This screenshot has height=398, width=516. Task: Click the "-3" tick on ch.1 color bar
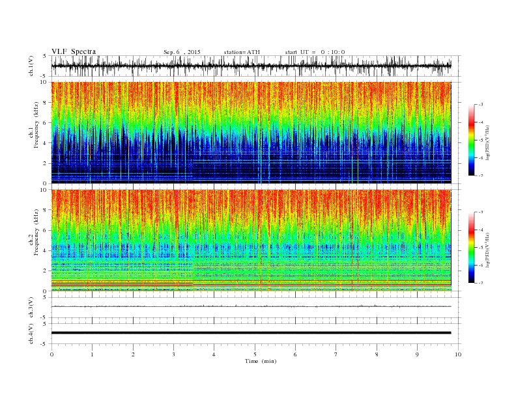pos(481,105)
